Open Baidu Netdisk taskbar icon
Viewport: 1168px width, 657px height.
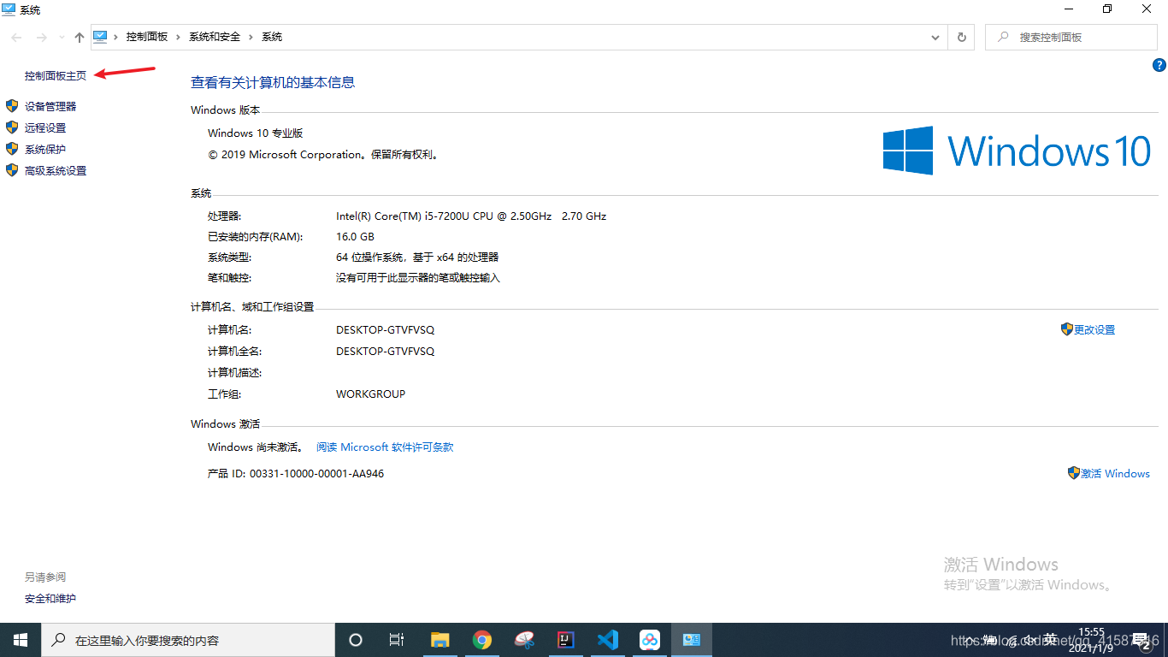click(650, 640)
